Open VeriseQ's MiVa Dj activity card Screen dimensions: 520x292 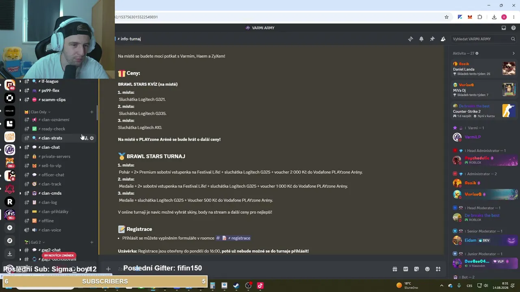pos(484,90)
